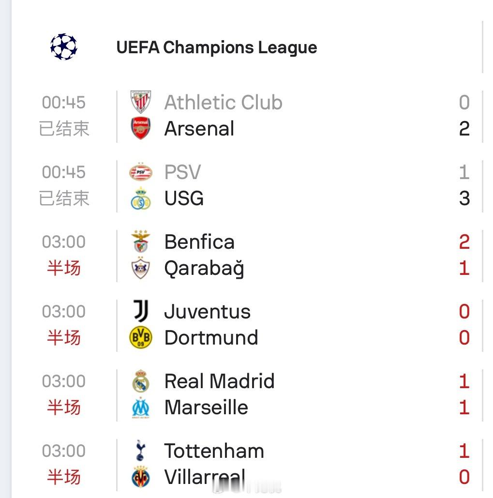Tap the Villarreal club badge
This screenshot has height=498, width=493.
tap(141, 477)
